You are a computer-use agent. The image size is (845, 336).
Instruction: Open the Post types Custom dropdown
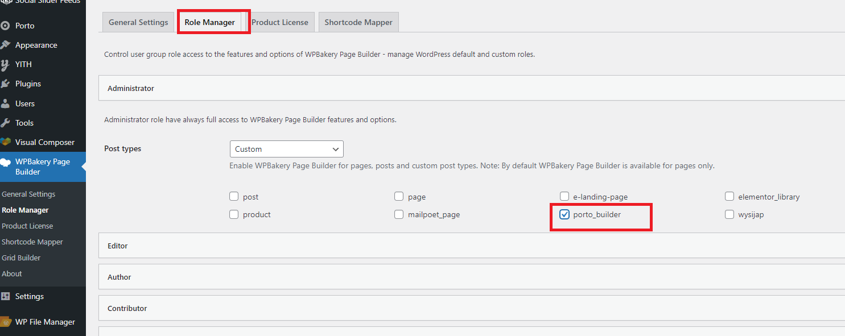(286, 149)
